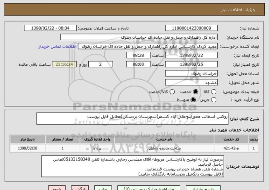The width and height of the screenshot is (269, 190).
Task: Click the جزئیات اطلاعات نیاز page title
Action: click(x=238, y=10)
